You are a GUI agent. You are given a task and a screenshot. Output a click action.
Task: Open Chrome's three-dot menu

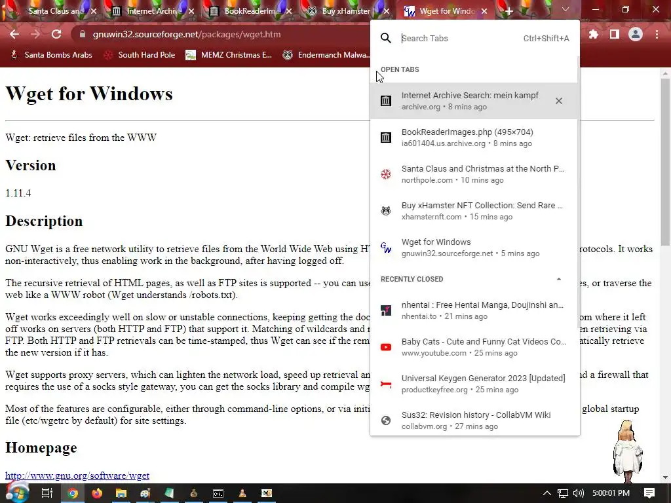tap(657, 34)
